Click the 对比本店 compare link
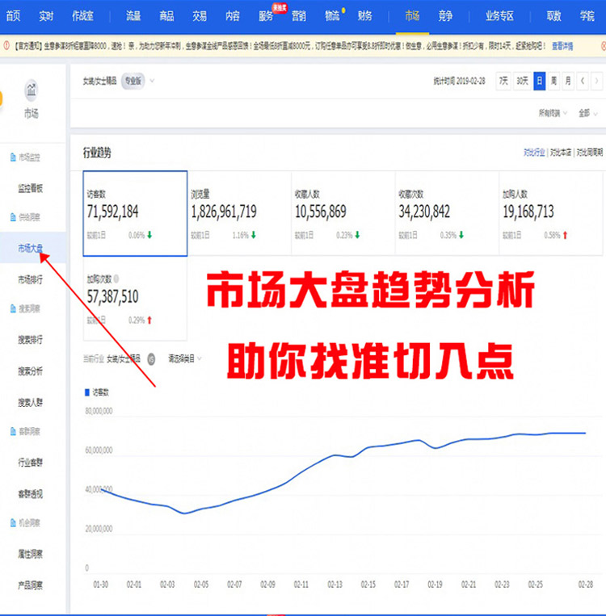Screen dimensions: 606x616 click(x=561, y=153)
